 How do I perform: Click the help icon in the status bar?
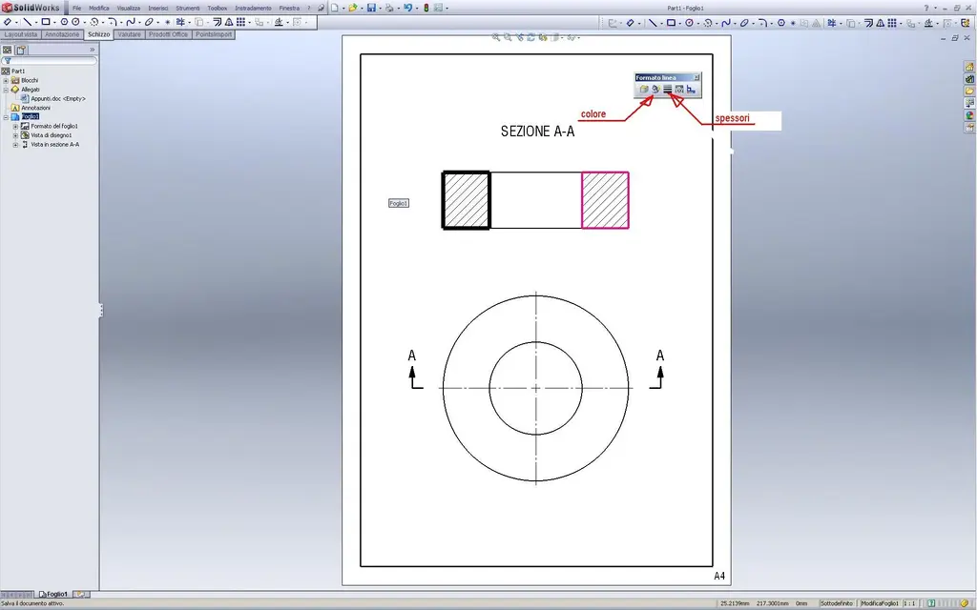(931, 603)
